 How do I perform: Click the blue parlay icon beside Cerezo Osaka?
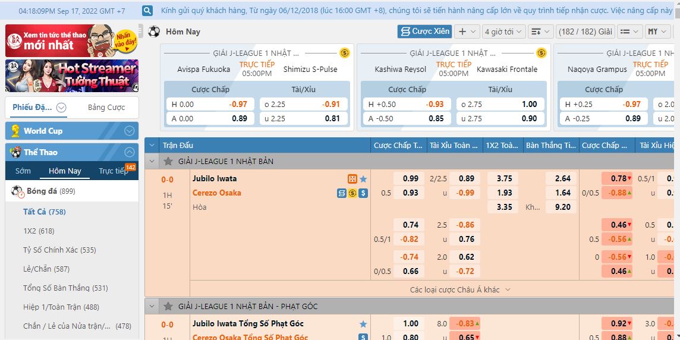pos(342,193)
